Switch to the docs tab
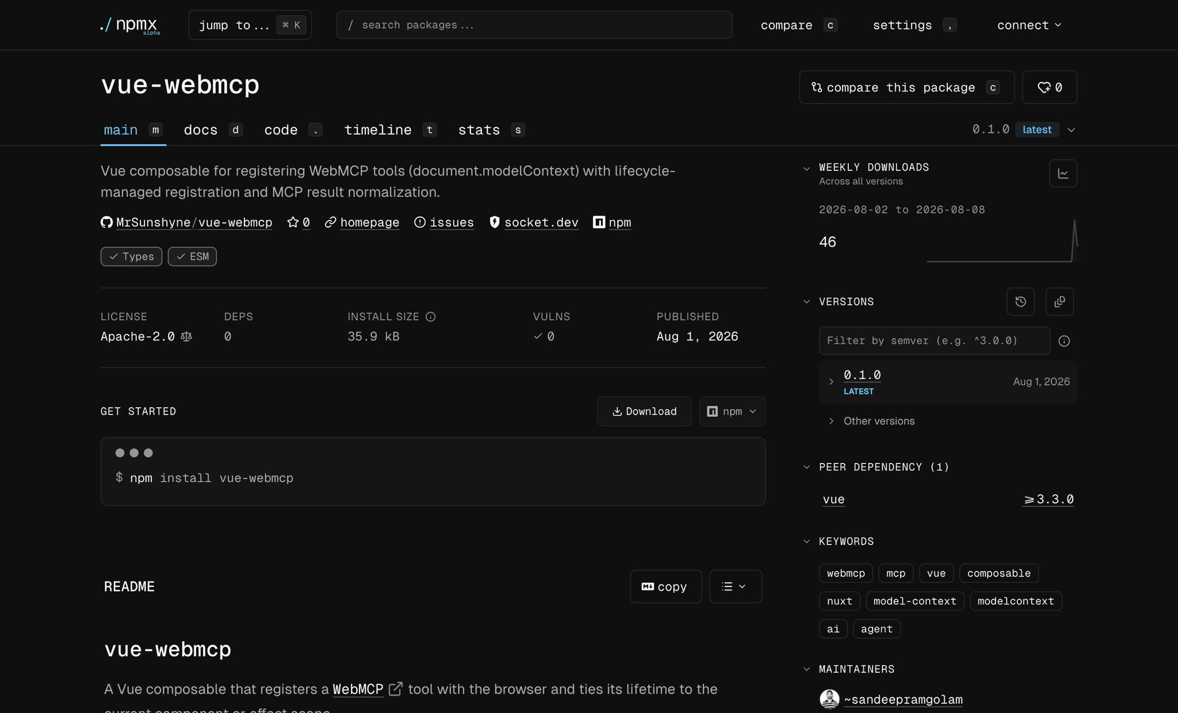The image size is (1178, 713). (213, 130)
